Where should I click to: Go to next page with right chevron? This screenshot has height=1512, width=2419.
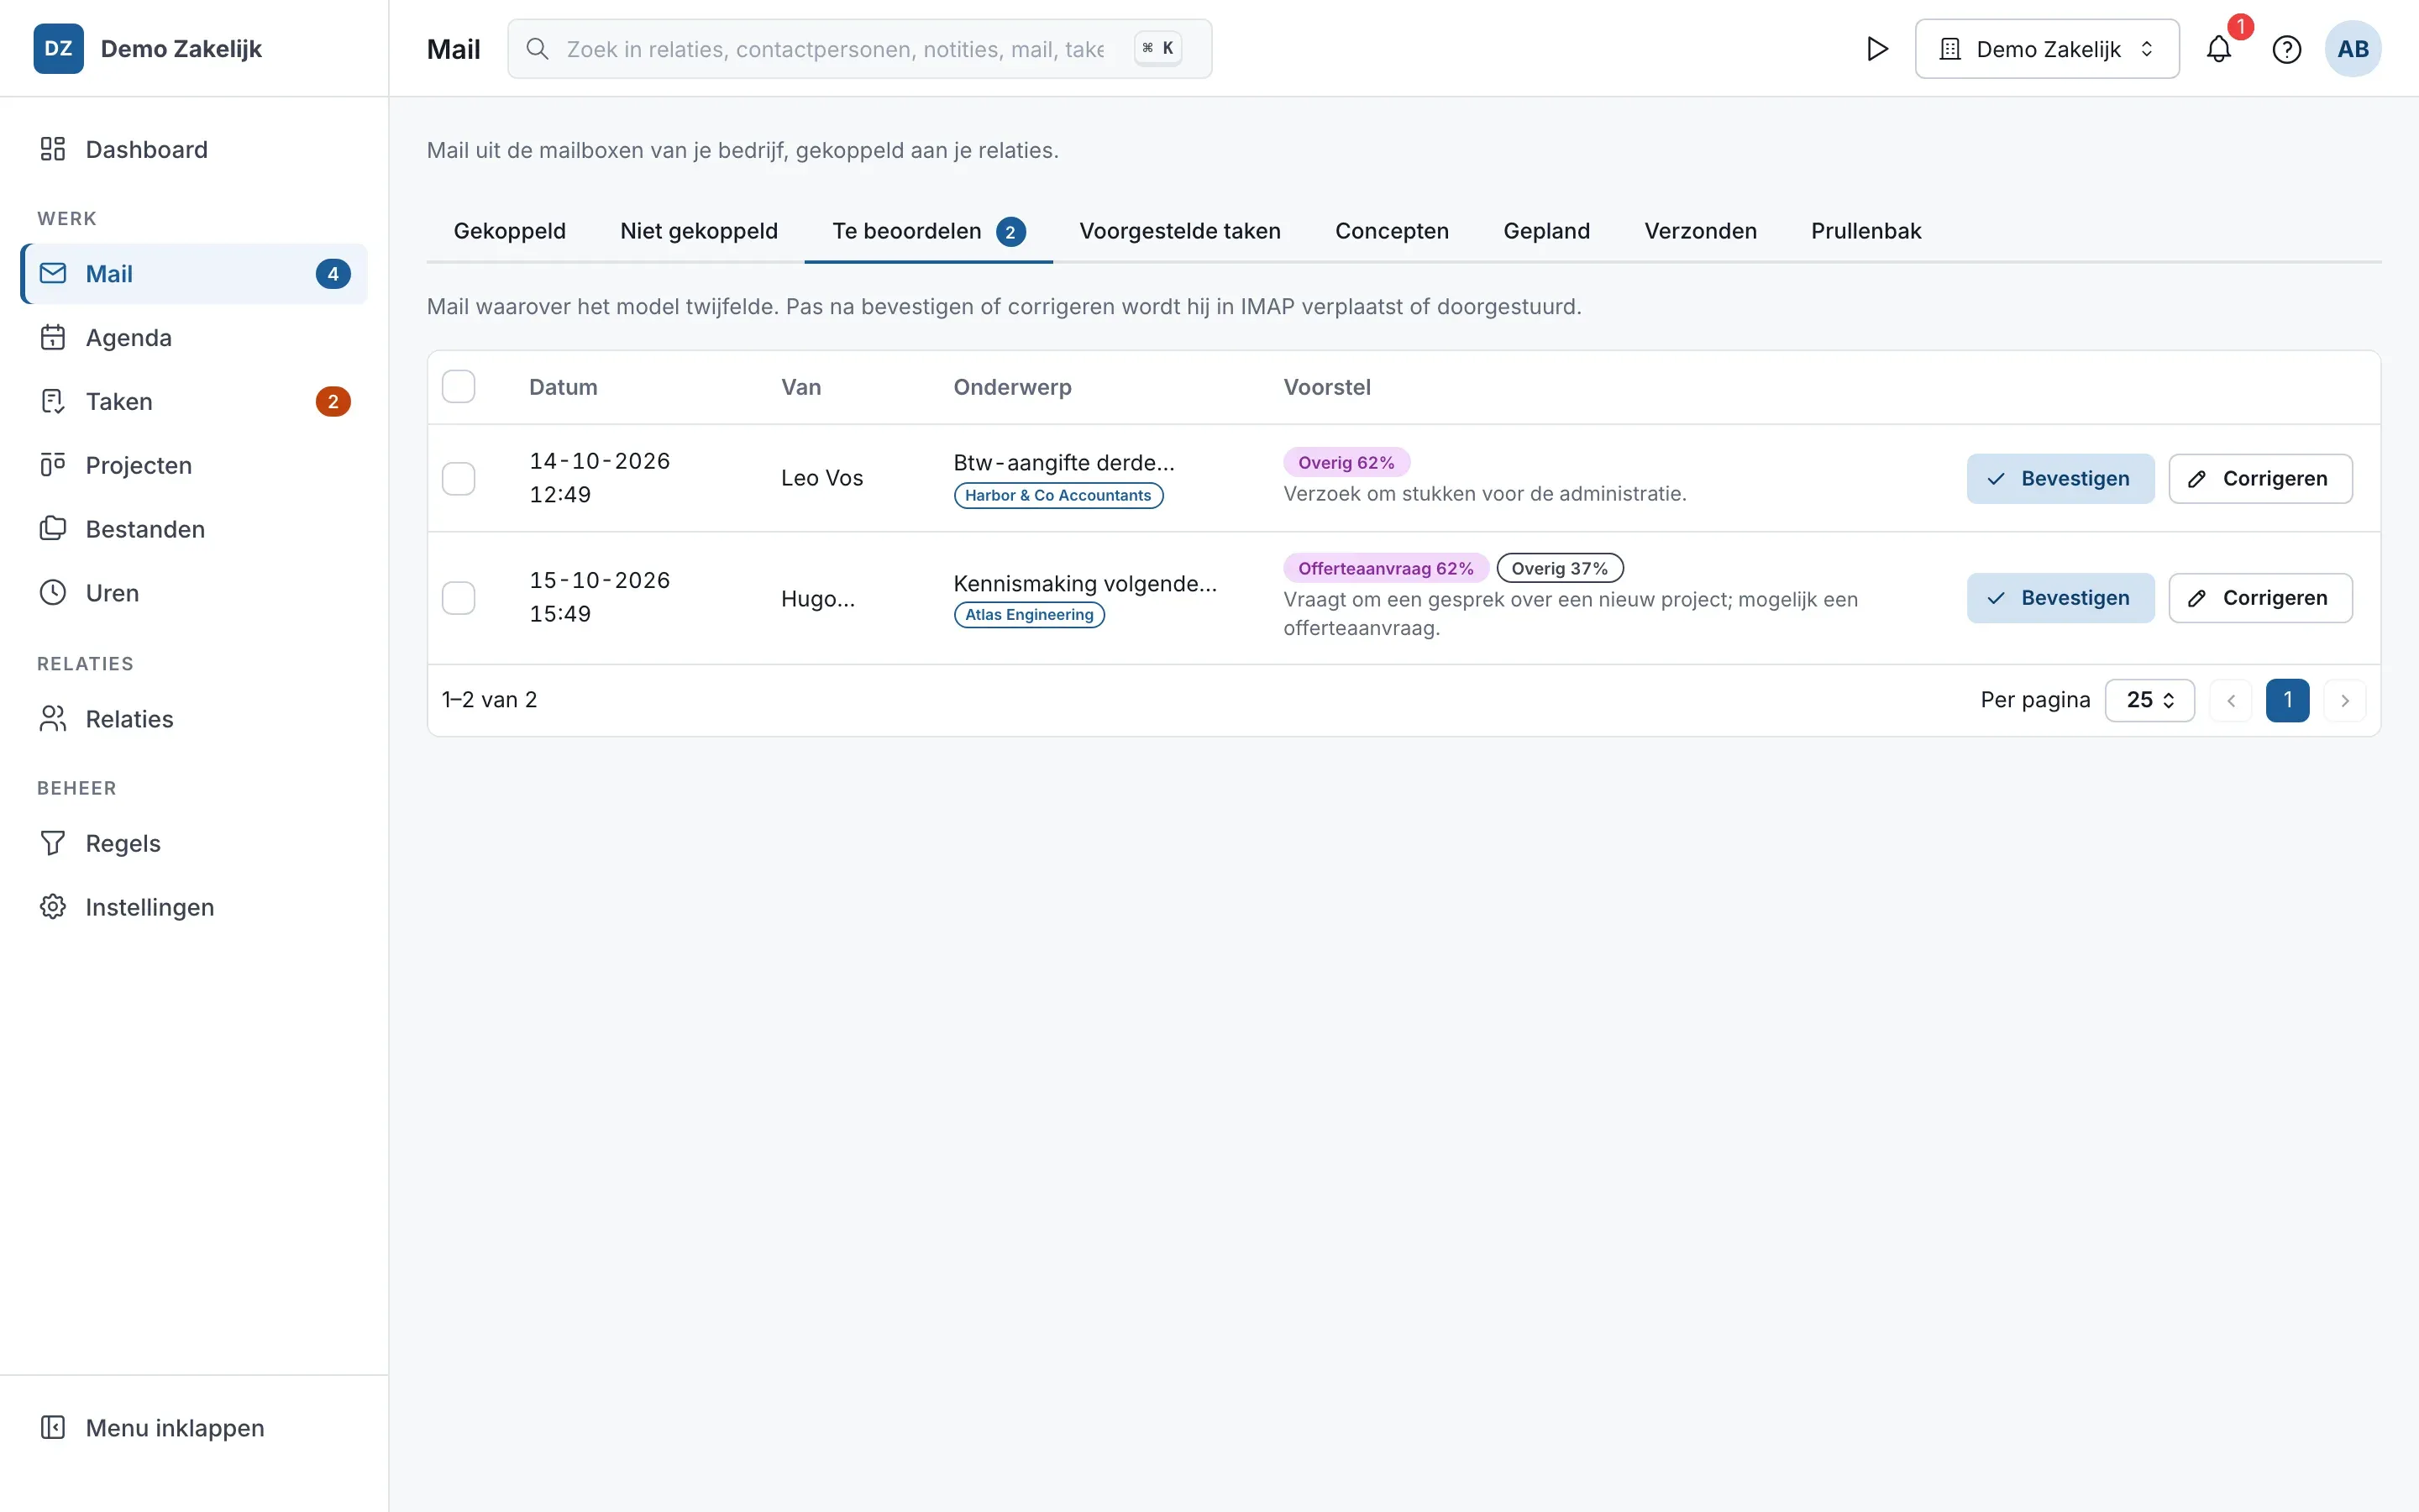pos(2345,700)
